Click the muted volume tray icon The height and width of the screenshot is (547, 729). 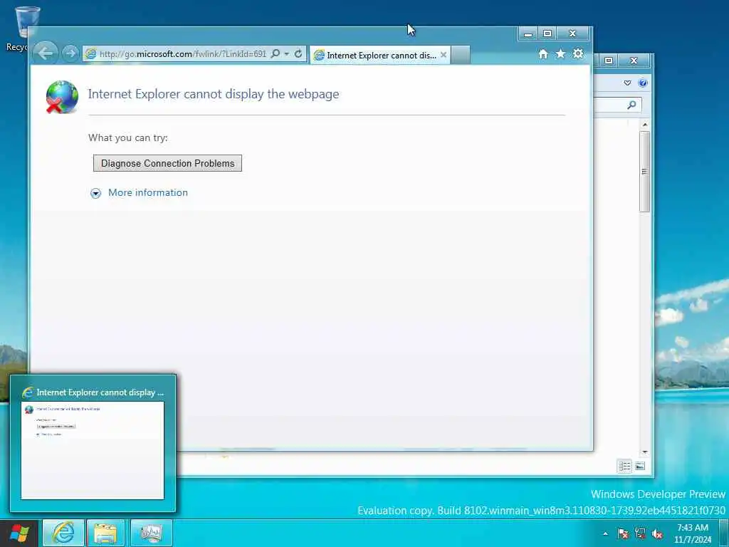(657, 533)
